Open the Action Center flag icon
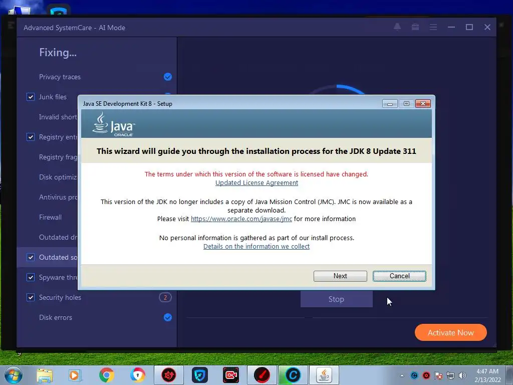This screenshot has height=385, width=513. click(438, 375)
